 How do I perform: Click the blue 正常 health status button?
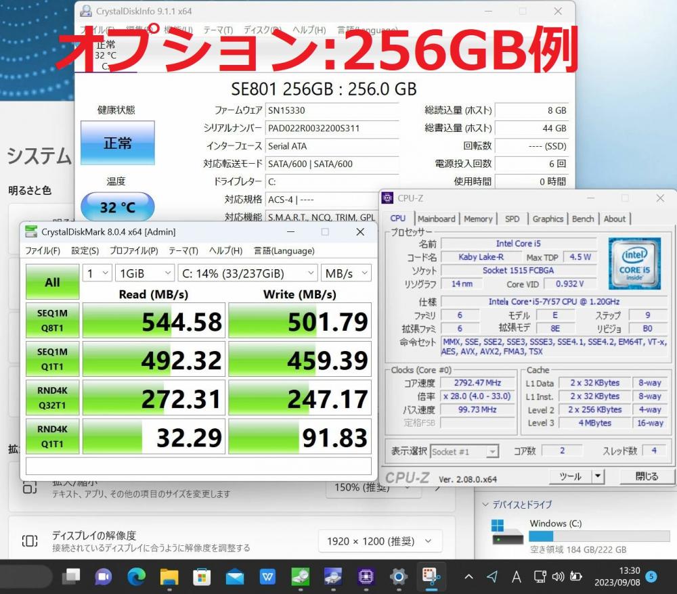[x=117, y=143]
